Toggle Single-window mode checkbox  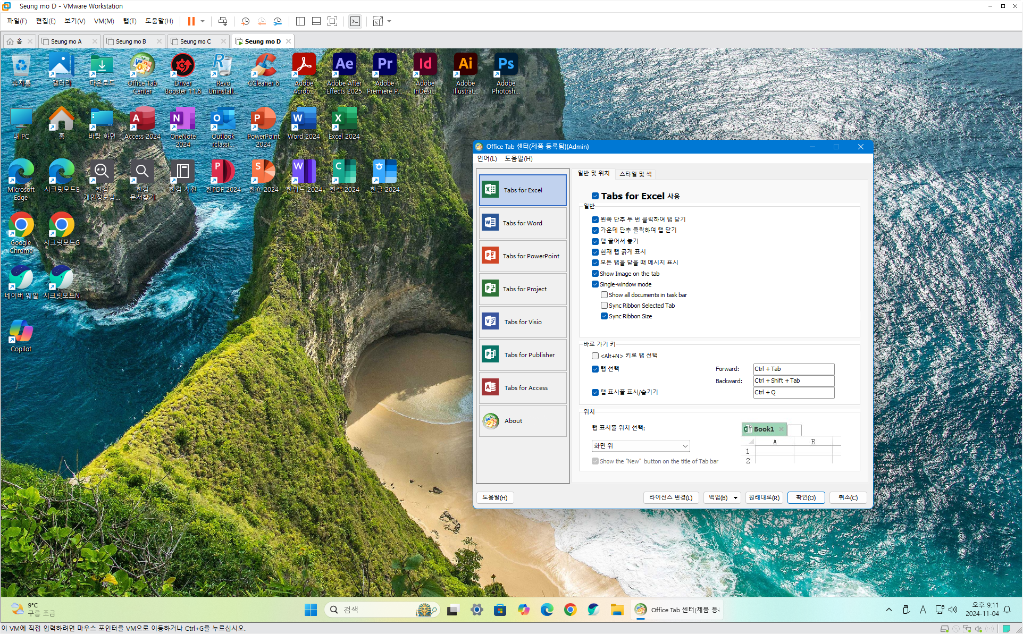pos(596,284)
